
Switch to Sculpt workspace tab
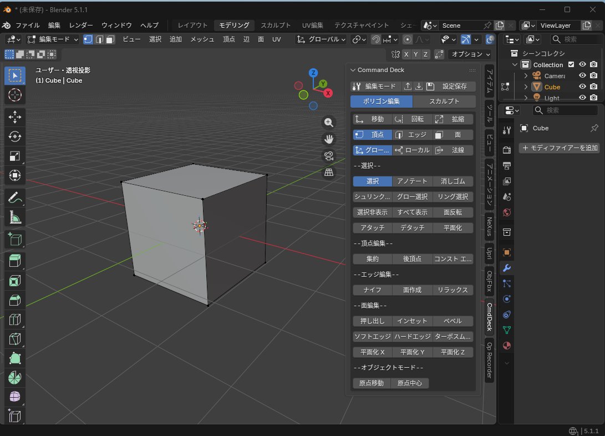[x=276, y=25]
